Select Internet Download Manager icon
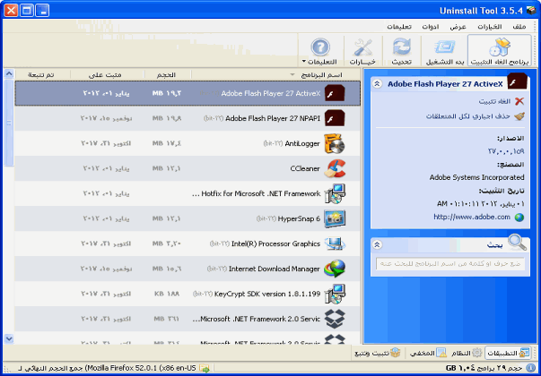The width and height of the screenshot is (541, 376). pos(335,269)
